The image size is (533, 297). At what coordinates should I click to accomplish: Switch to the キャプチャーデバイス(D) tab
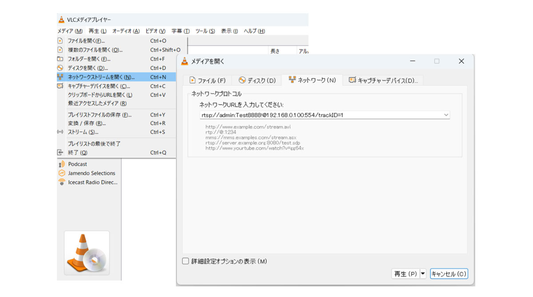tap(383, 80)
